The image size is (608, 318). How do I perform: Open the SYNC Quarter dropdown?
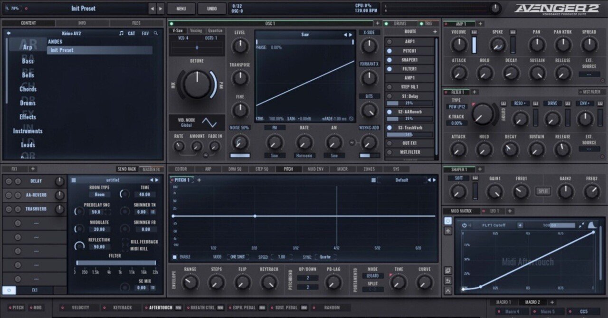pos(325,257)
